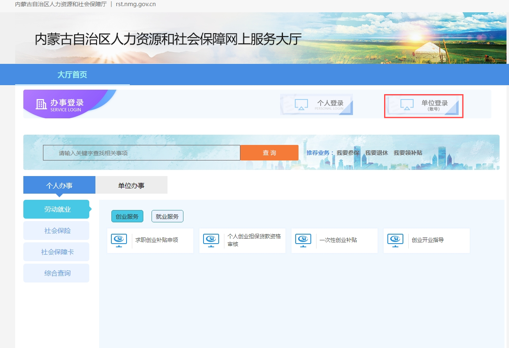Click the monitor icon in 个人登录
509x348 pixels.
(x=301, y=104)
